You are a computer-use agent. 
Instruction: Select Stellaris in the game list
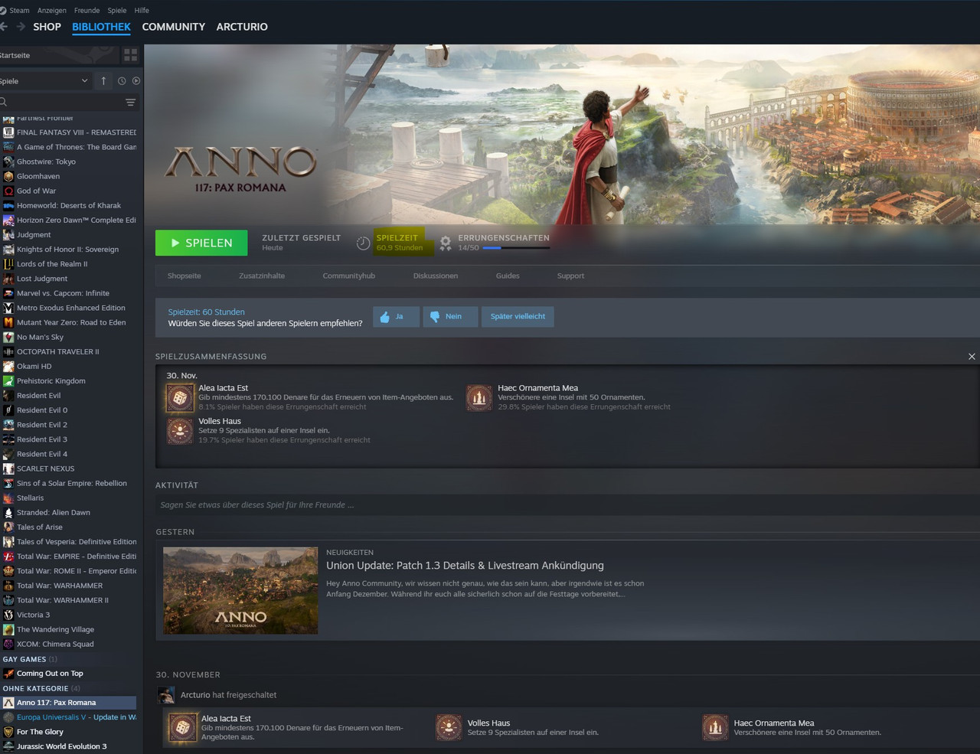point(68,498)
